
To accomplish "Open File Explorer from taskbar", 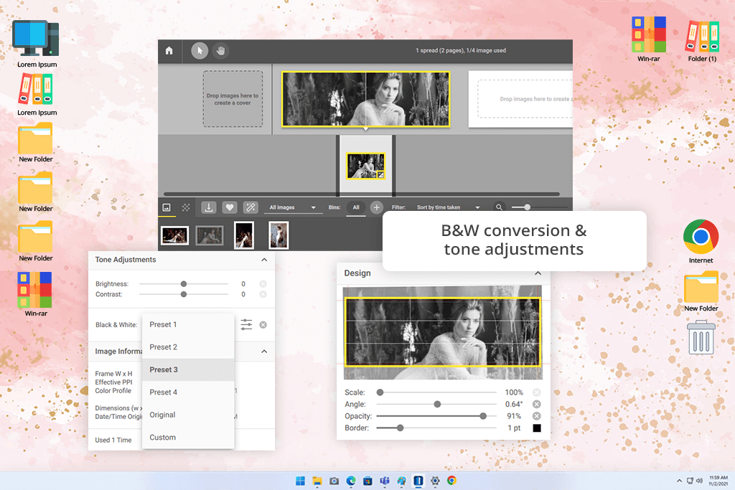I will pyautogui.click(x=317, y=481).
